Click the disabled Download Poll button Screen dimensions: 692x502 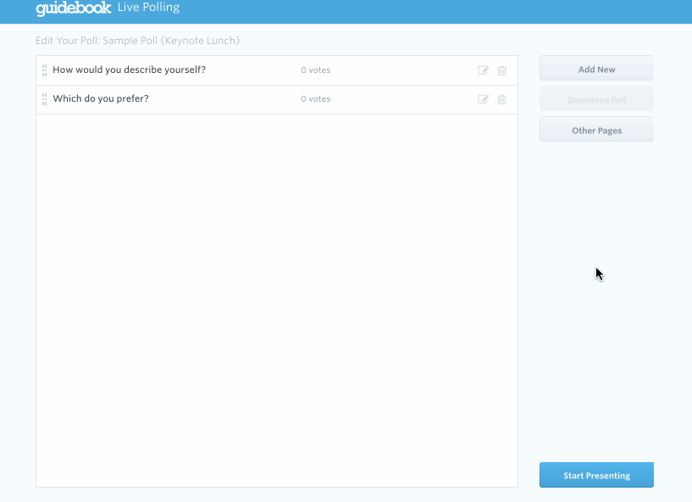[596, 98]
